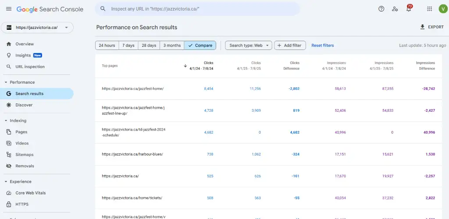Click the 819 clicks difference value
The height and width of the screenshot is (219, 449).
(x=296, y=110)
